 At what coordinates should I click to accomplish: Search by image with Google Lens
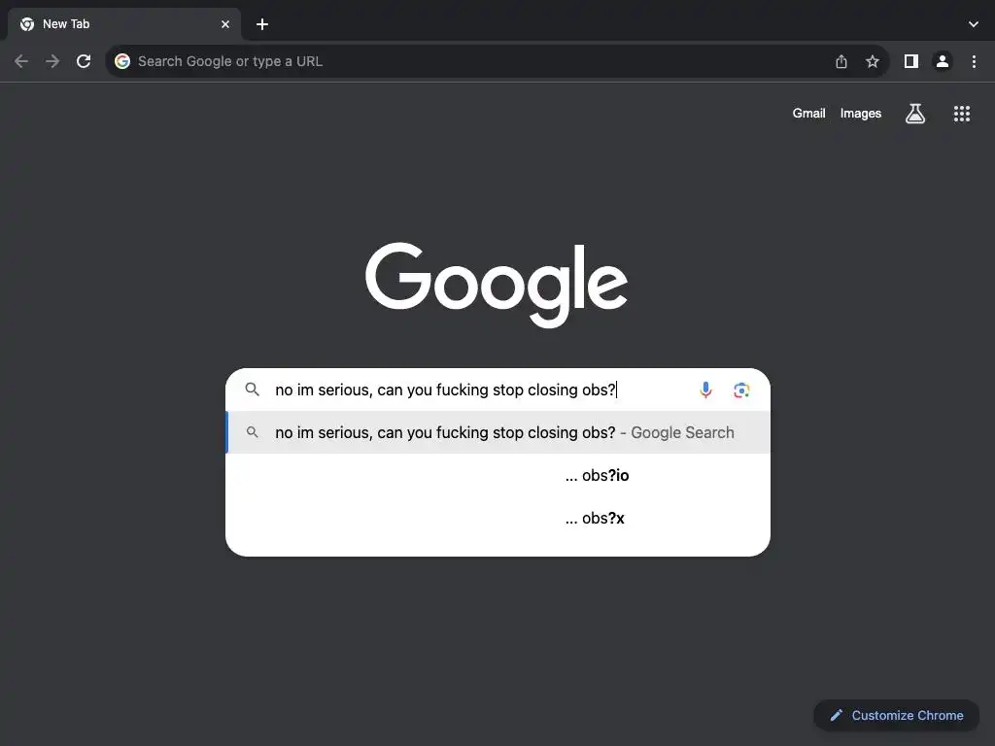(x=741, y=390)
